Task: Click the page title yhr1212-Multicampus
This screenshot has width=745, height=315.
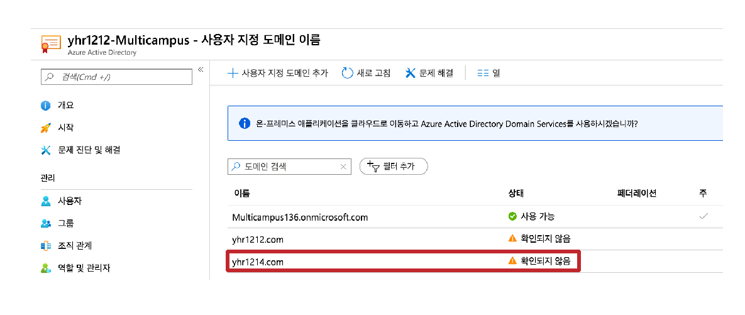Action: [x=128, y=40]
